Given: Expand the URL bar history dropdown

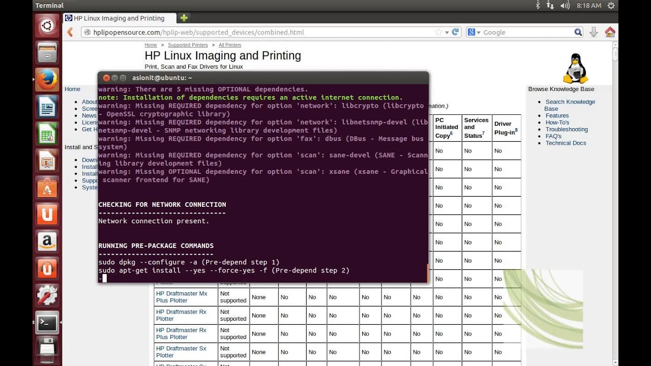Looking at the screenshot, I should (x=447, y=32).
